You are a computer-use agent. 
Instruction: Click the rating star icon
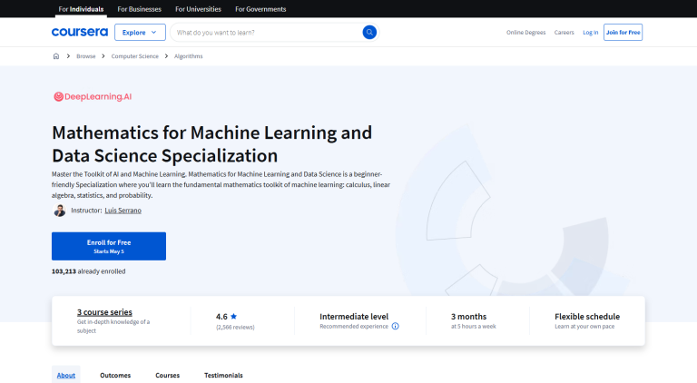click(x=234, y=317)
